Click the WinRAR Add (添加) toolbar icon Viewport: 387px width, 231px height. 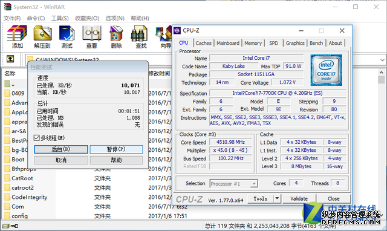(x=17, y=36)
